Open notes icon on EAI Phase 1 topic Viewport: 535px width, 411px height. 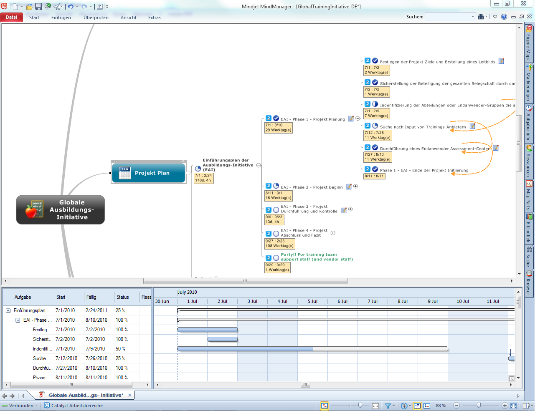[x=351, y=119]
